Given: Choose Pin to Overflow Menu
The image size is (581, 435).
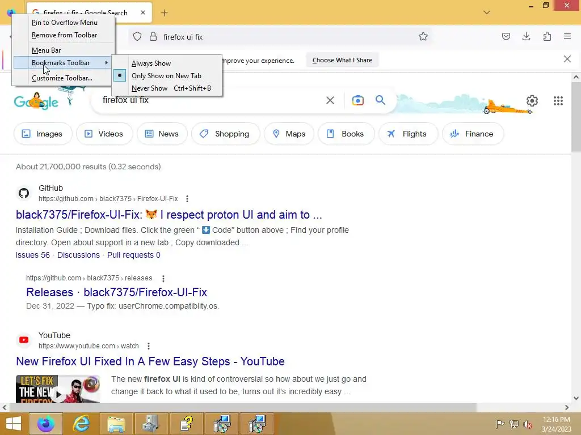Looking at the screenshot, I should [64, 23].
